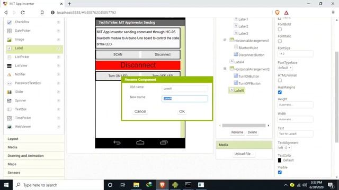Screen dimensions: 339x190
Task: Click the New name input field
Action: (185, 99)
